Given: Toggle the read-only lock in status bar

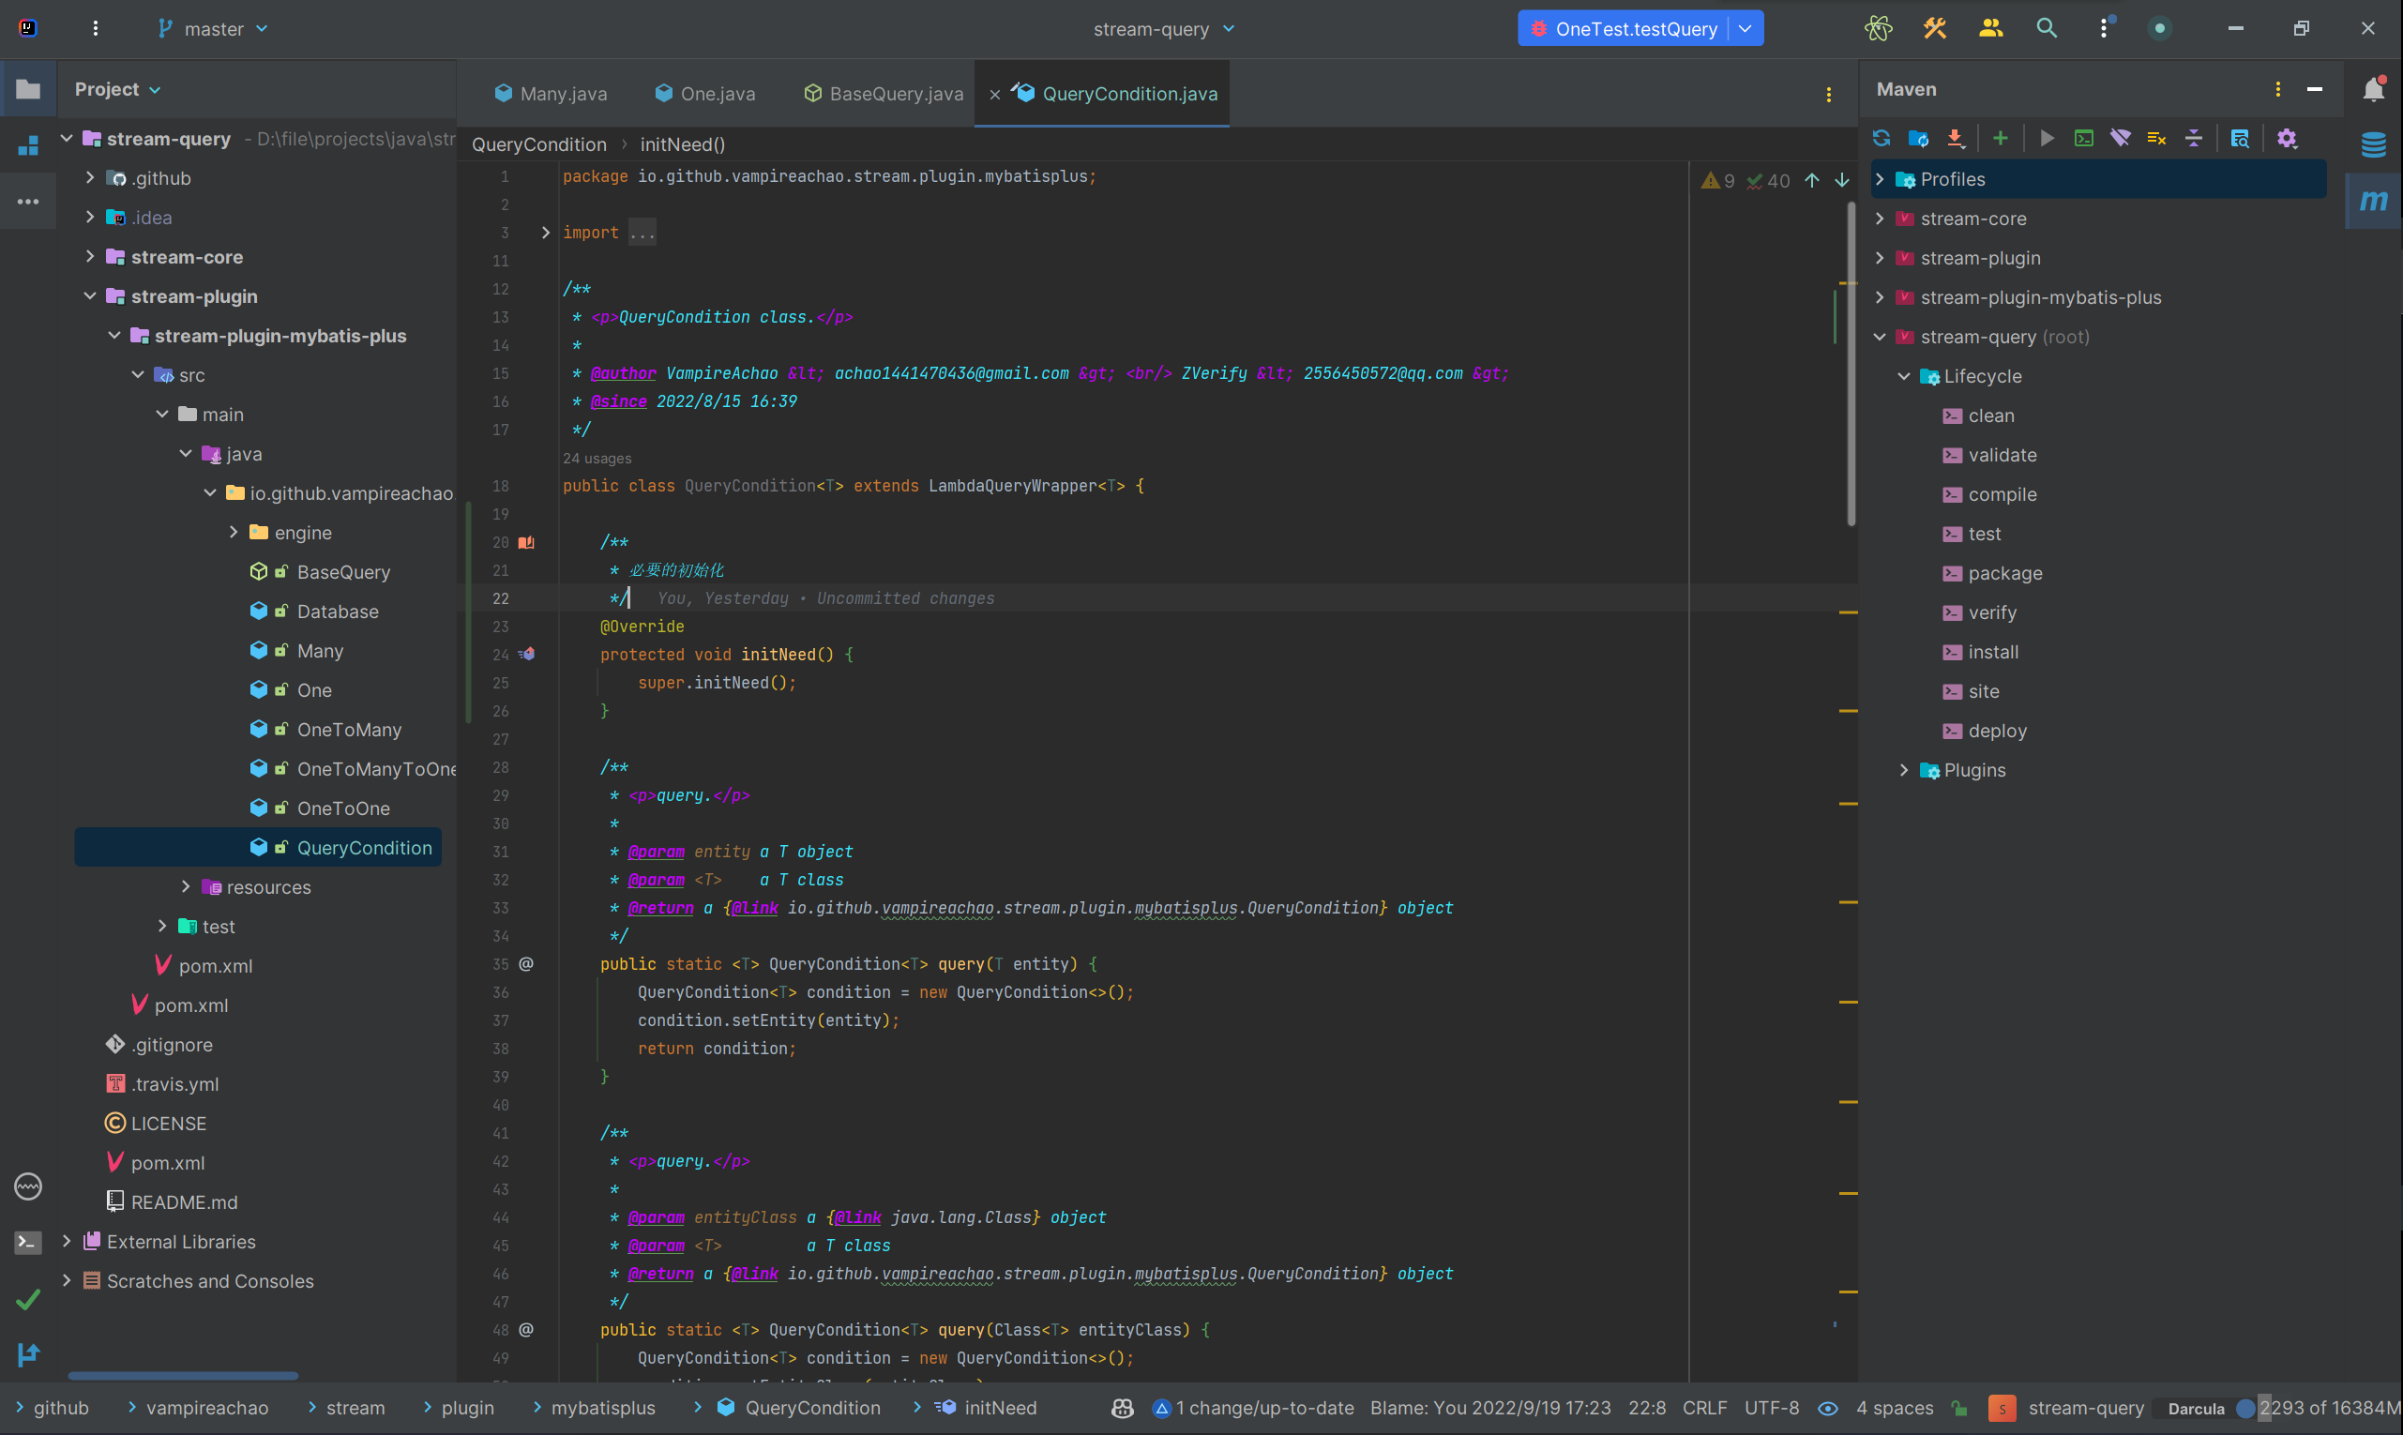Looking at the screenshot, I should 1960,1408.
